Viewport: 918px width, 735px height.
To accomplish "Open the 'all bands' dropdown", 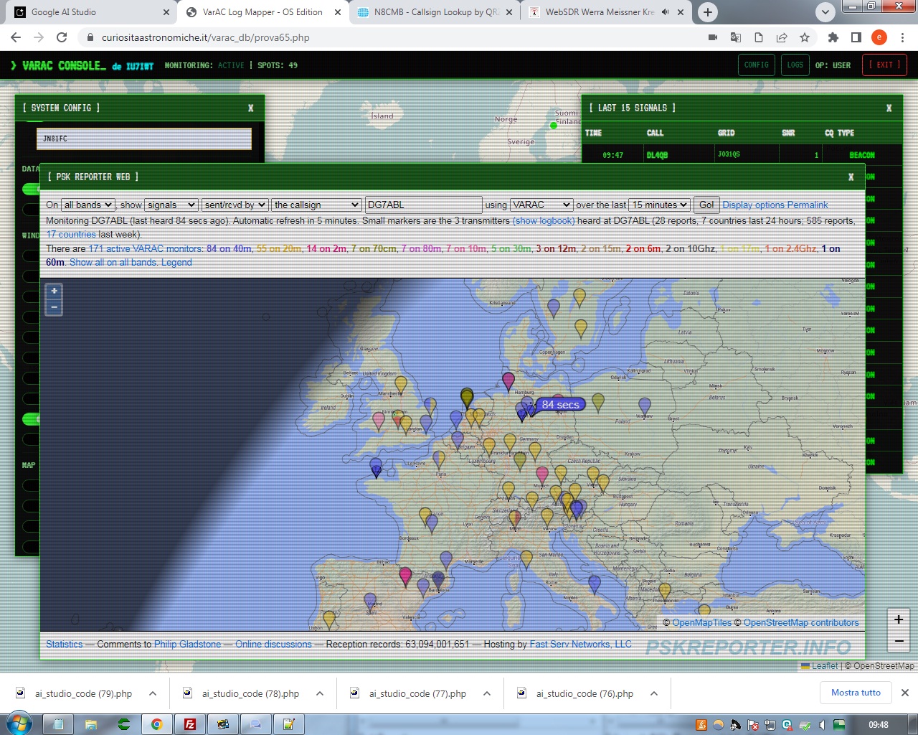I will click(87, 205).
